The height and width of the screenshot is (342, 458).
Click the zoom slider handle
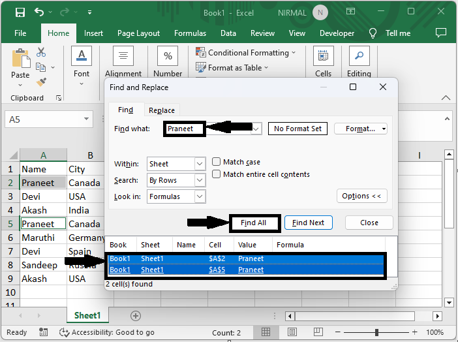point(376,332)
